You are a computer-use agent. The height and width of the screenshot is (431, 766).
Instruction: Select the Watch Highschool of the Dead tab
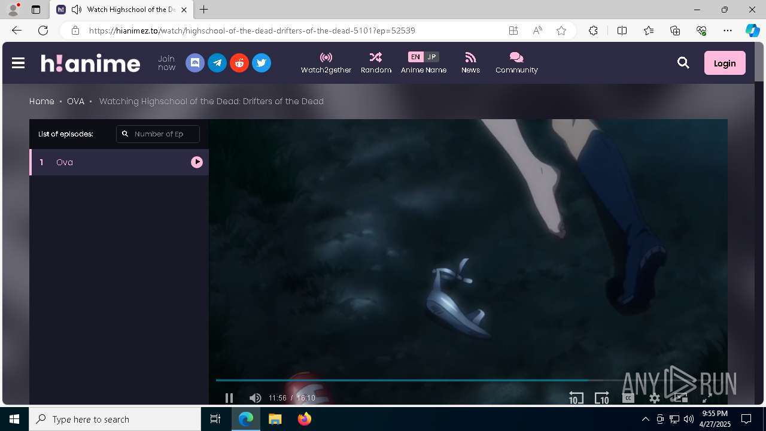121,10
